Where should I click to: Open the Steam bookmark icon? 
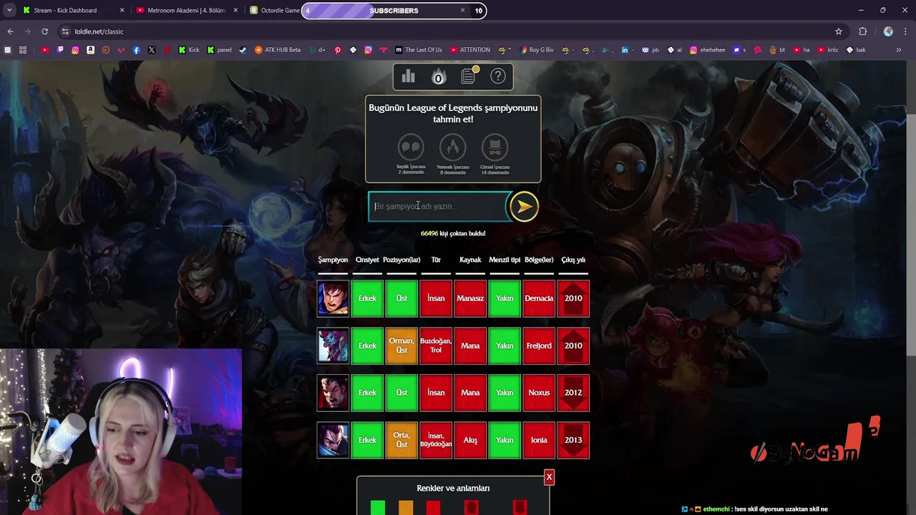[243, 50]
